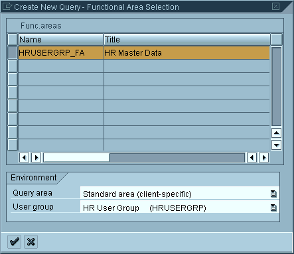Click the Name column header
This screenshot has height=254, width=294.
(x=61, y=40)
